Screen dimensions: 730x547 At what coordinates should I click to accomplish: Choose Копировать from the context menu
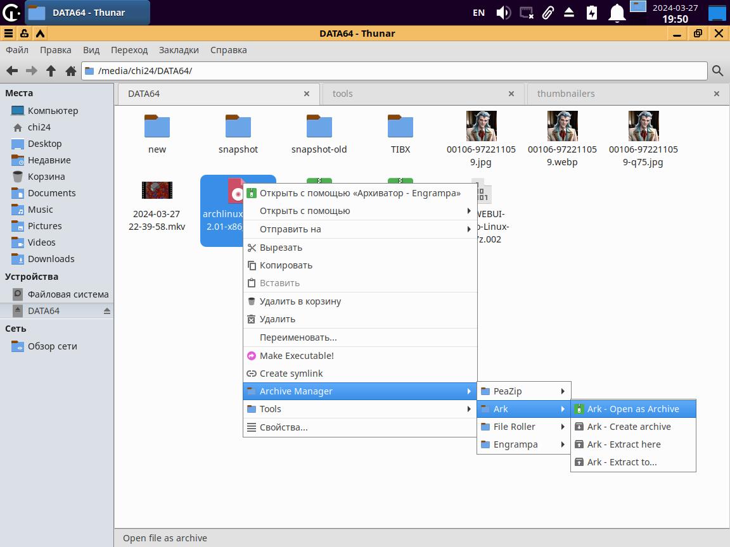(286, 265)
